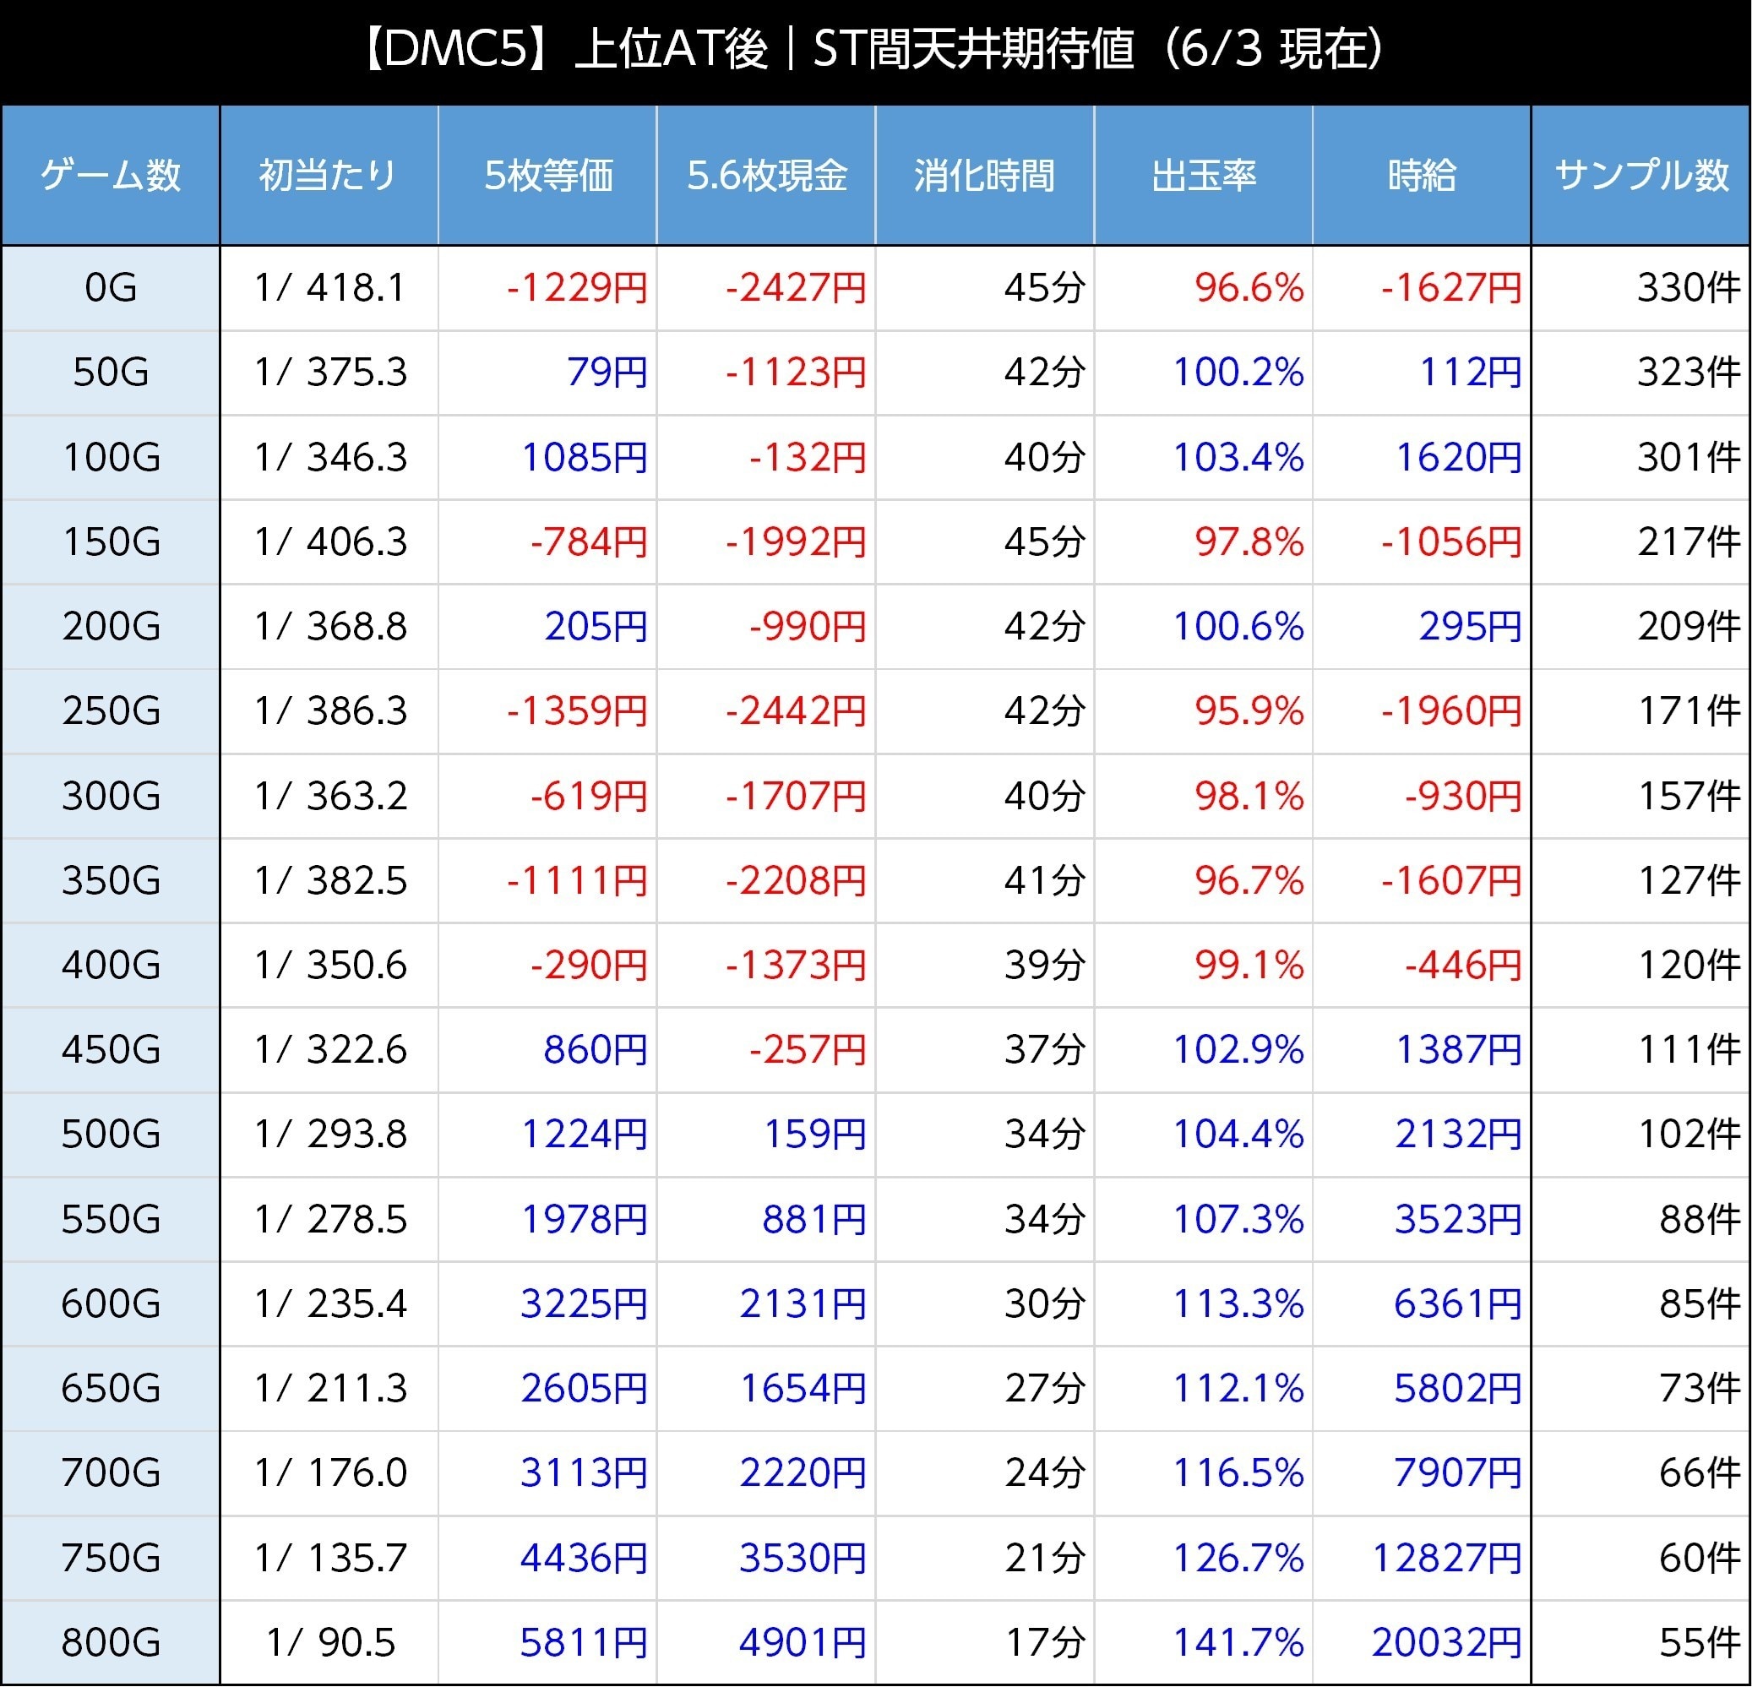
Task: Click the 1/ 375.3 cell
Action: tap(329, 372)
